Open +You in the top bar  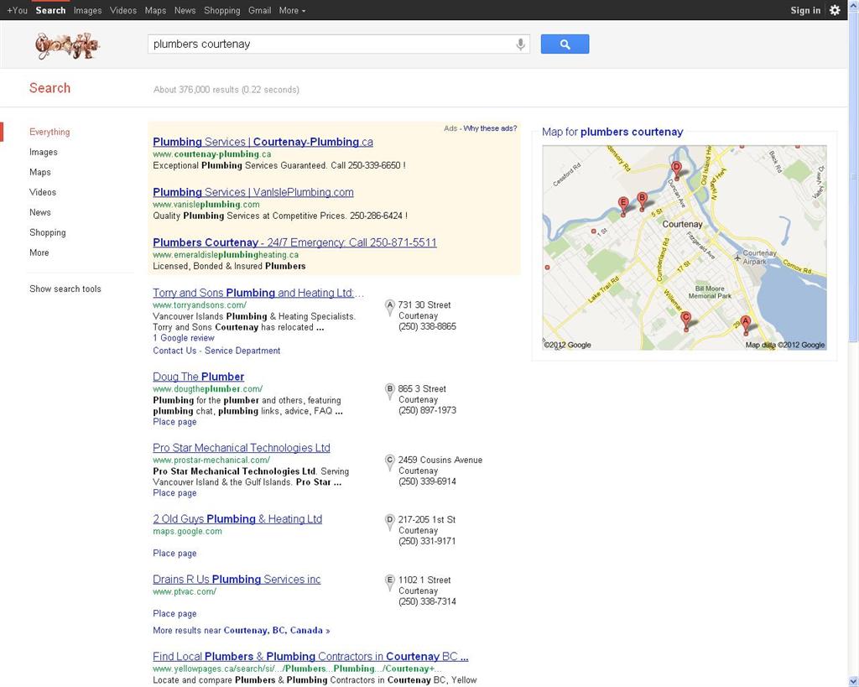(17, 10)
